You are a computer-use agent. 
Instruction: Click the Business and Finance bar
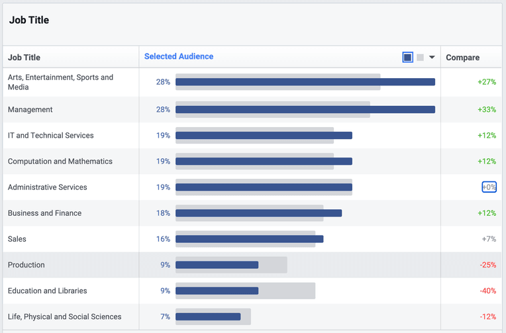tap(258, 213)
